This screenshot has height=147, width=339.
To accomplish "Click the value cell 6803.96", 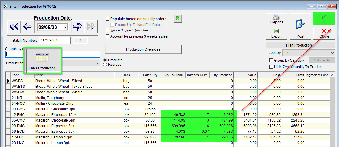I will tap(246, 126).
